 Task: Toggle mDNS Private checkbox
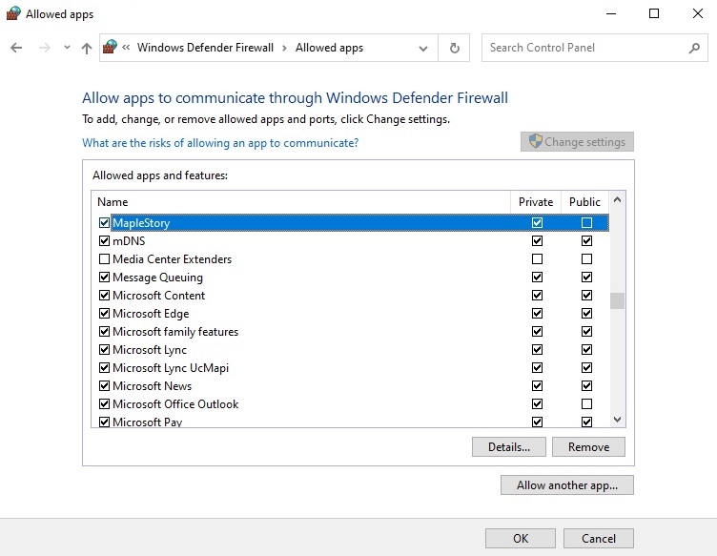point(538,241)
